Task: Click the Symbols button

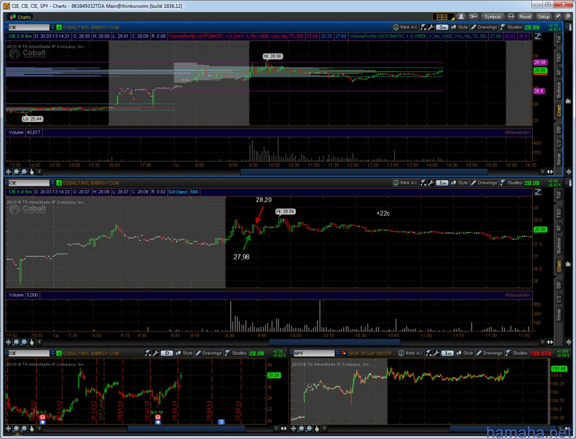Action: [493, 17]
